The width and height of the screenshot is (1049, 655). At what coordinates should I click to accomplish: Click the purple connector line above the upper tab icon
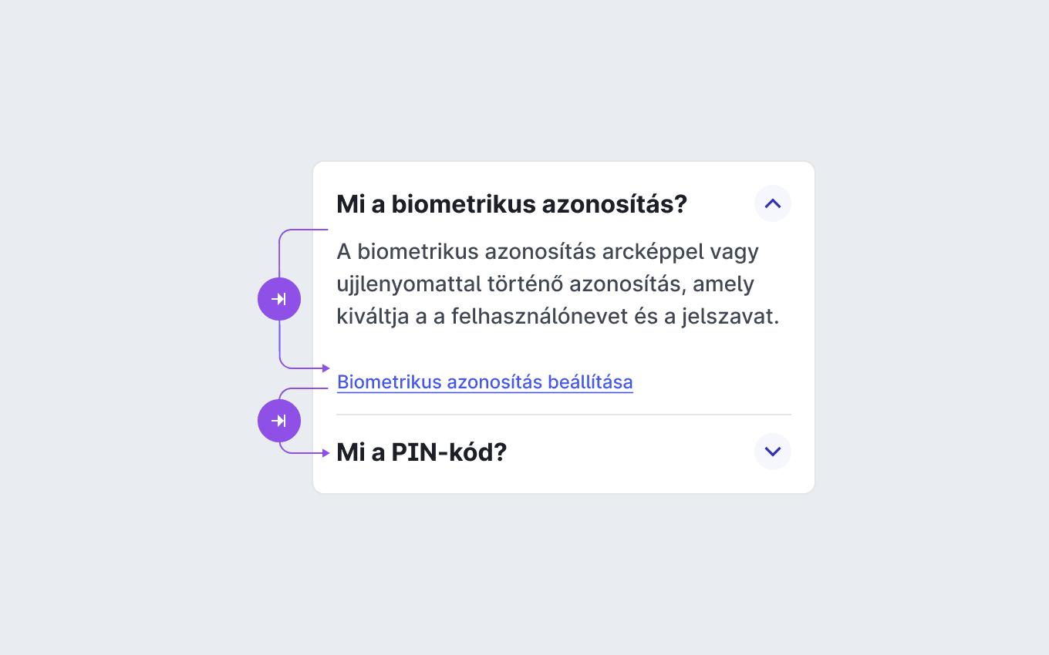coord(279,254)
